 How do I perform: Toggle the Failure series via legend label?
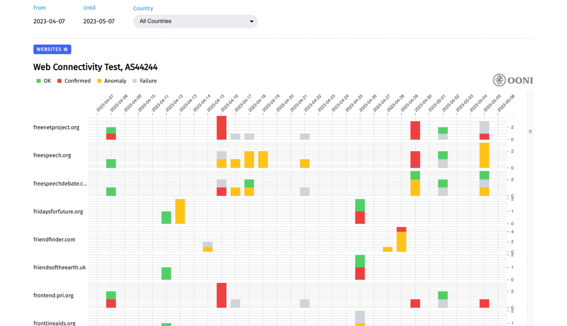(148, 81)
